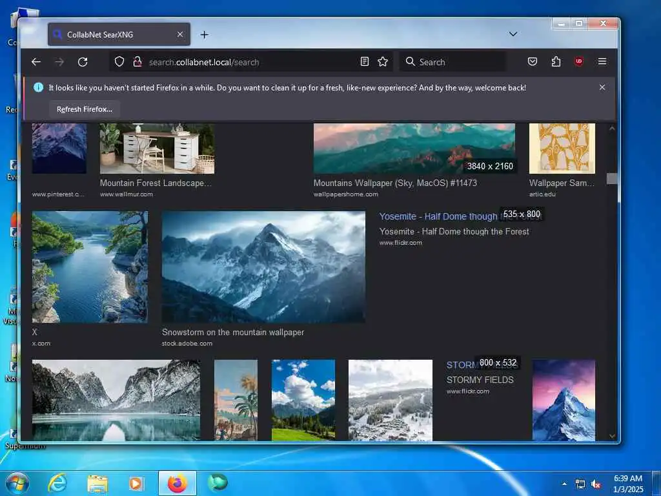Reload the page with the refresh icon
661x496 pixels.
pyautogui.click(x=83, y=62)
